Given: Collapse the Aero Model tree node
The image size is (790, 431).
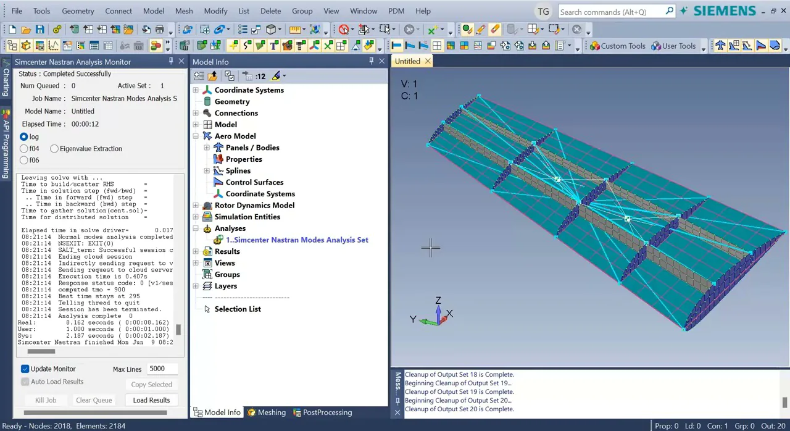Looking at the screenshot, I should 196,136.
